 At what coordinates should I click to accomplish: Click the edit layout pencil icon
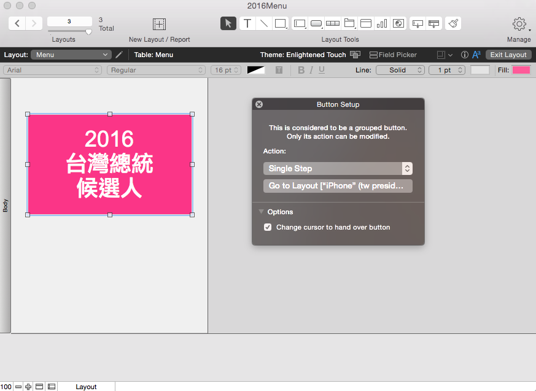(x=119, y=55)
